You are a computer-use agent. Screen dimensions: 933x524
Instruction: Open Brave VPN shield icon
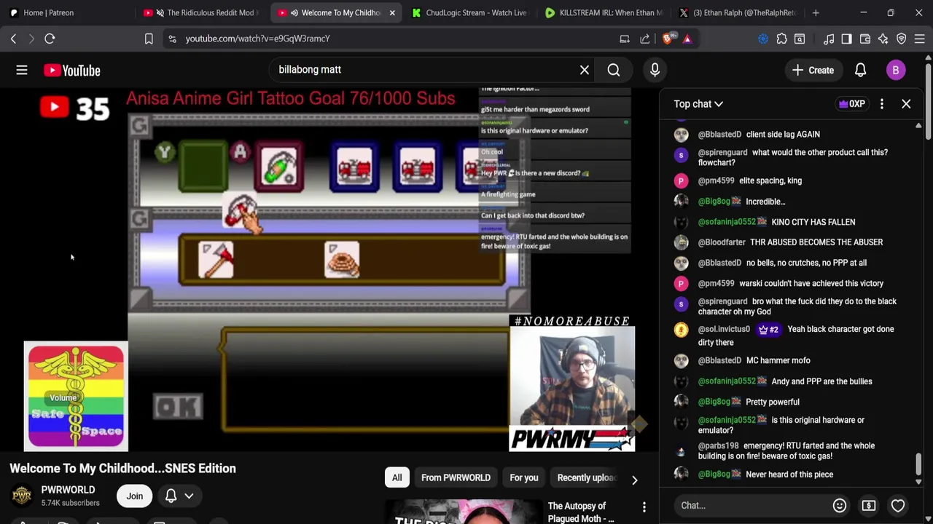(902, 39)
